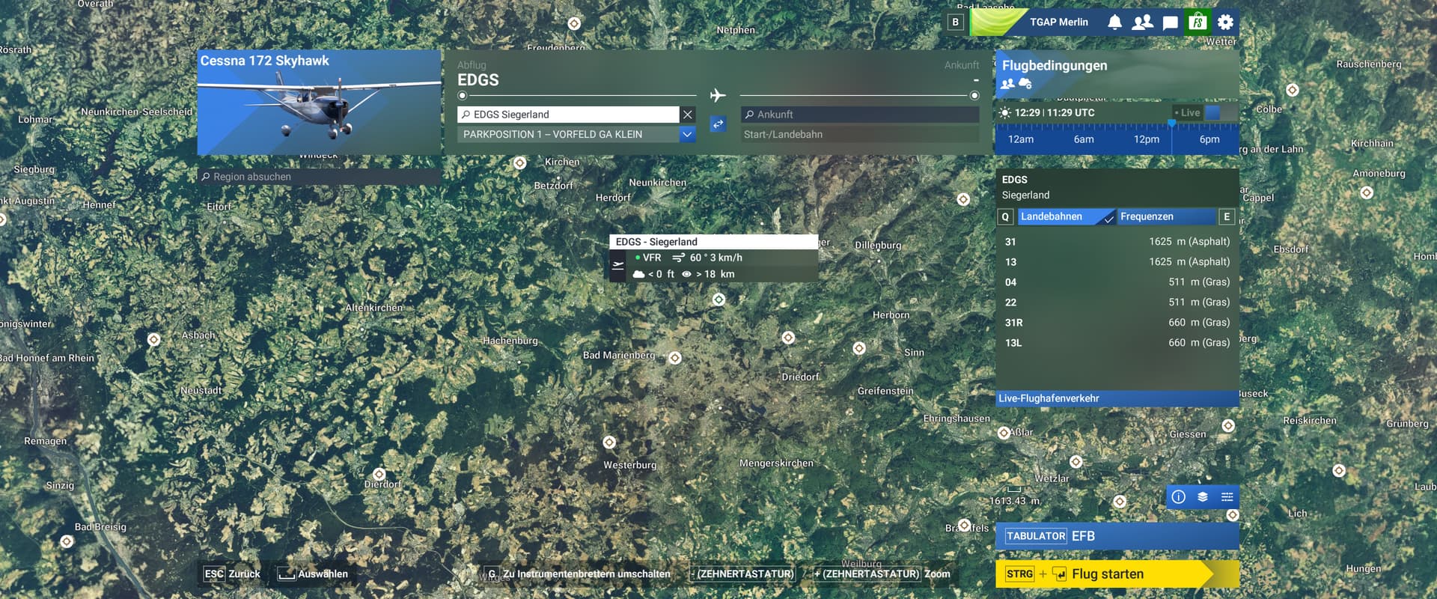The width and height of the screenshot is (1437, 599).
Task: Click the yellow Flug starten button
Action: pyautogui.click(x=1117, y=574)
